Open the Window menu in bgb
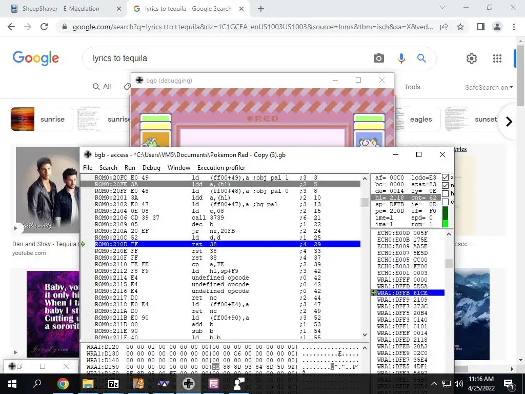The image size is (525, 394). 179,168
